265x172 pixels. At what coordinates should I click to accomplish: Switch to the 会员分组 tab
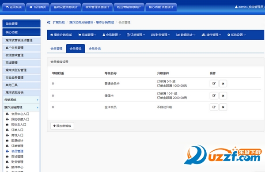pyautogui.click(x=95, y=49)
